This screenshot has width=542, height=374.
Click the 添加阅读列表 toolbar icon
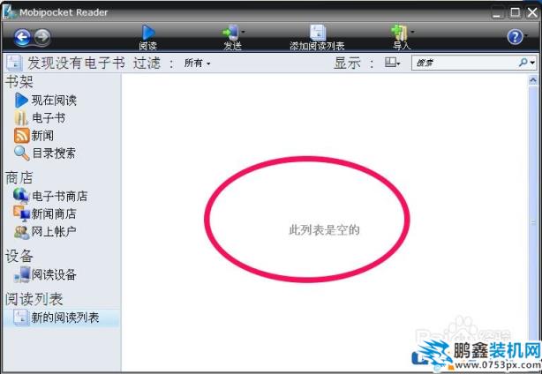pos(318,33)
